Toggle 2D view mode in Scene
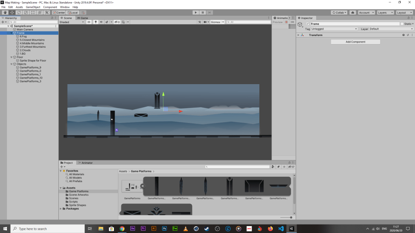This screenshot has height=233, width=415. (89, 22)
